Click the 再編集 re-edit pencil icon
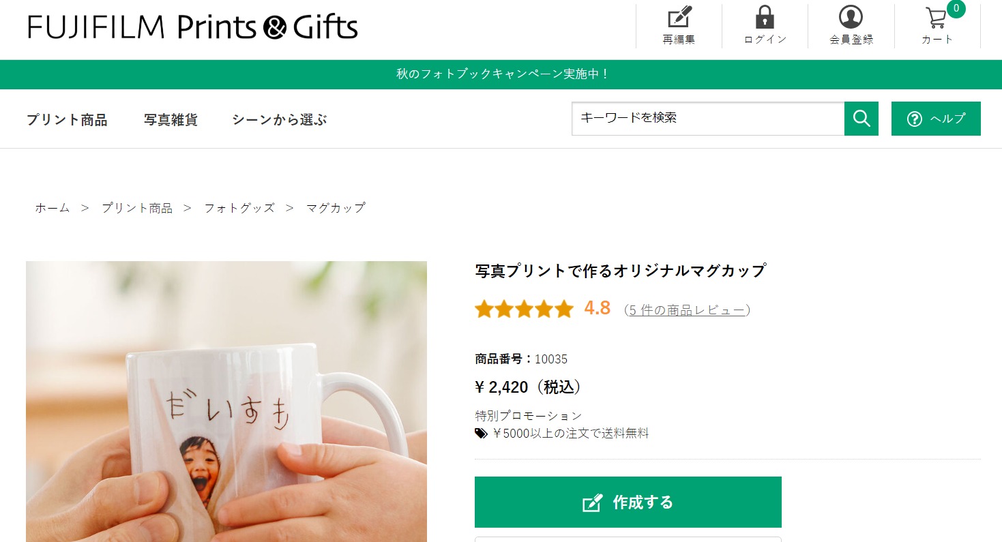The image size is (1002, 542). point(679,17)
